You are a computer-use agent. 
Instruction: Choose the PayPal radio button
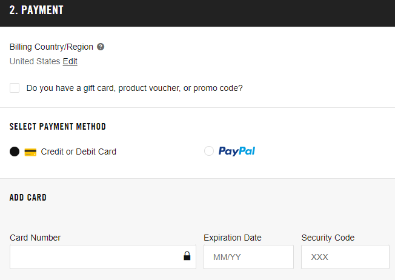coord(209,151)
